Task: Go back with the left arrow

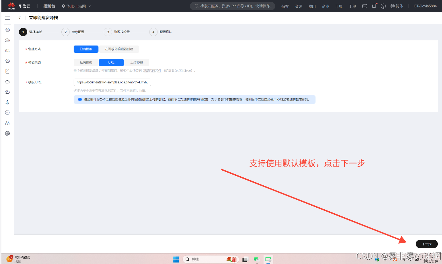Action: (20, 18)
